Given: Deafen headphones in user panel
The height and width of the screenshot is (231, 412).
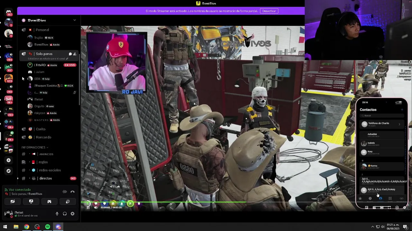Looking at the screenshot, I should (65, 214).
